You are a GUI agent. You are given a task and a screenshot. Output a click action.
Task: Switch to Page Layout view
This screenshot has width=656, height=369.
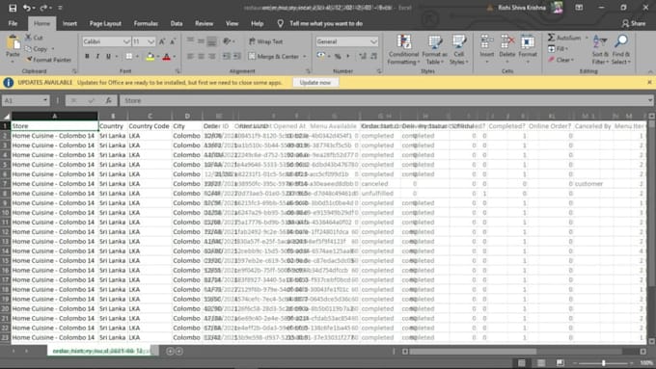(x=541, y=362)
